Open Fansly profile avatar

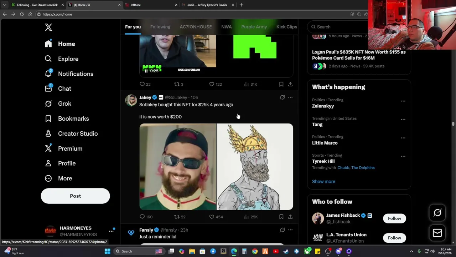point(131,233)
